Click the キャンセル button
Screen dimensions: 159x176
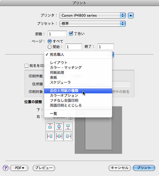tap(120, 168)
